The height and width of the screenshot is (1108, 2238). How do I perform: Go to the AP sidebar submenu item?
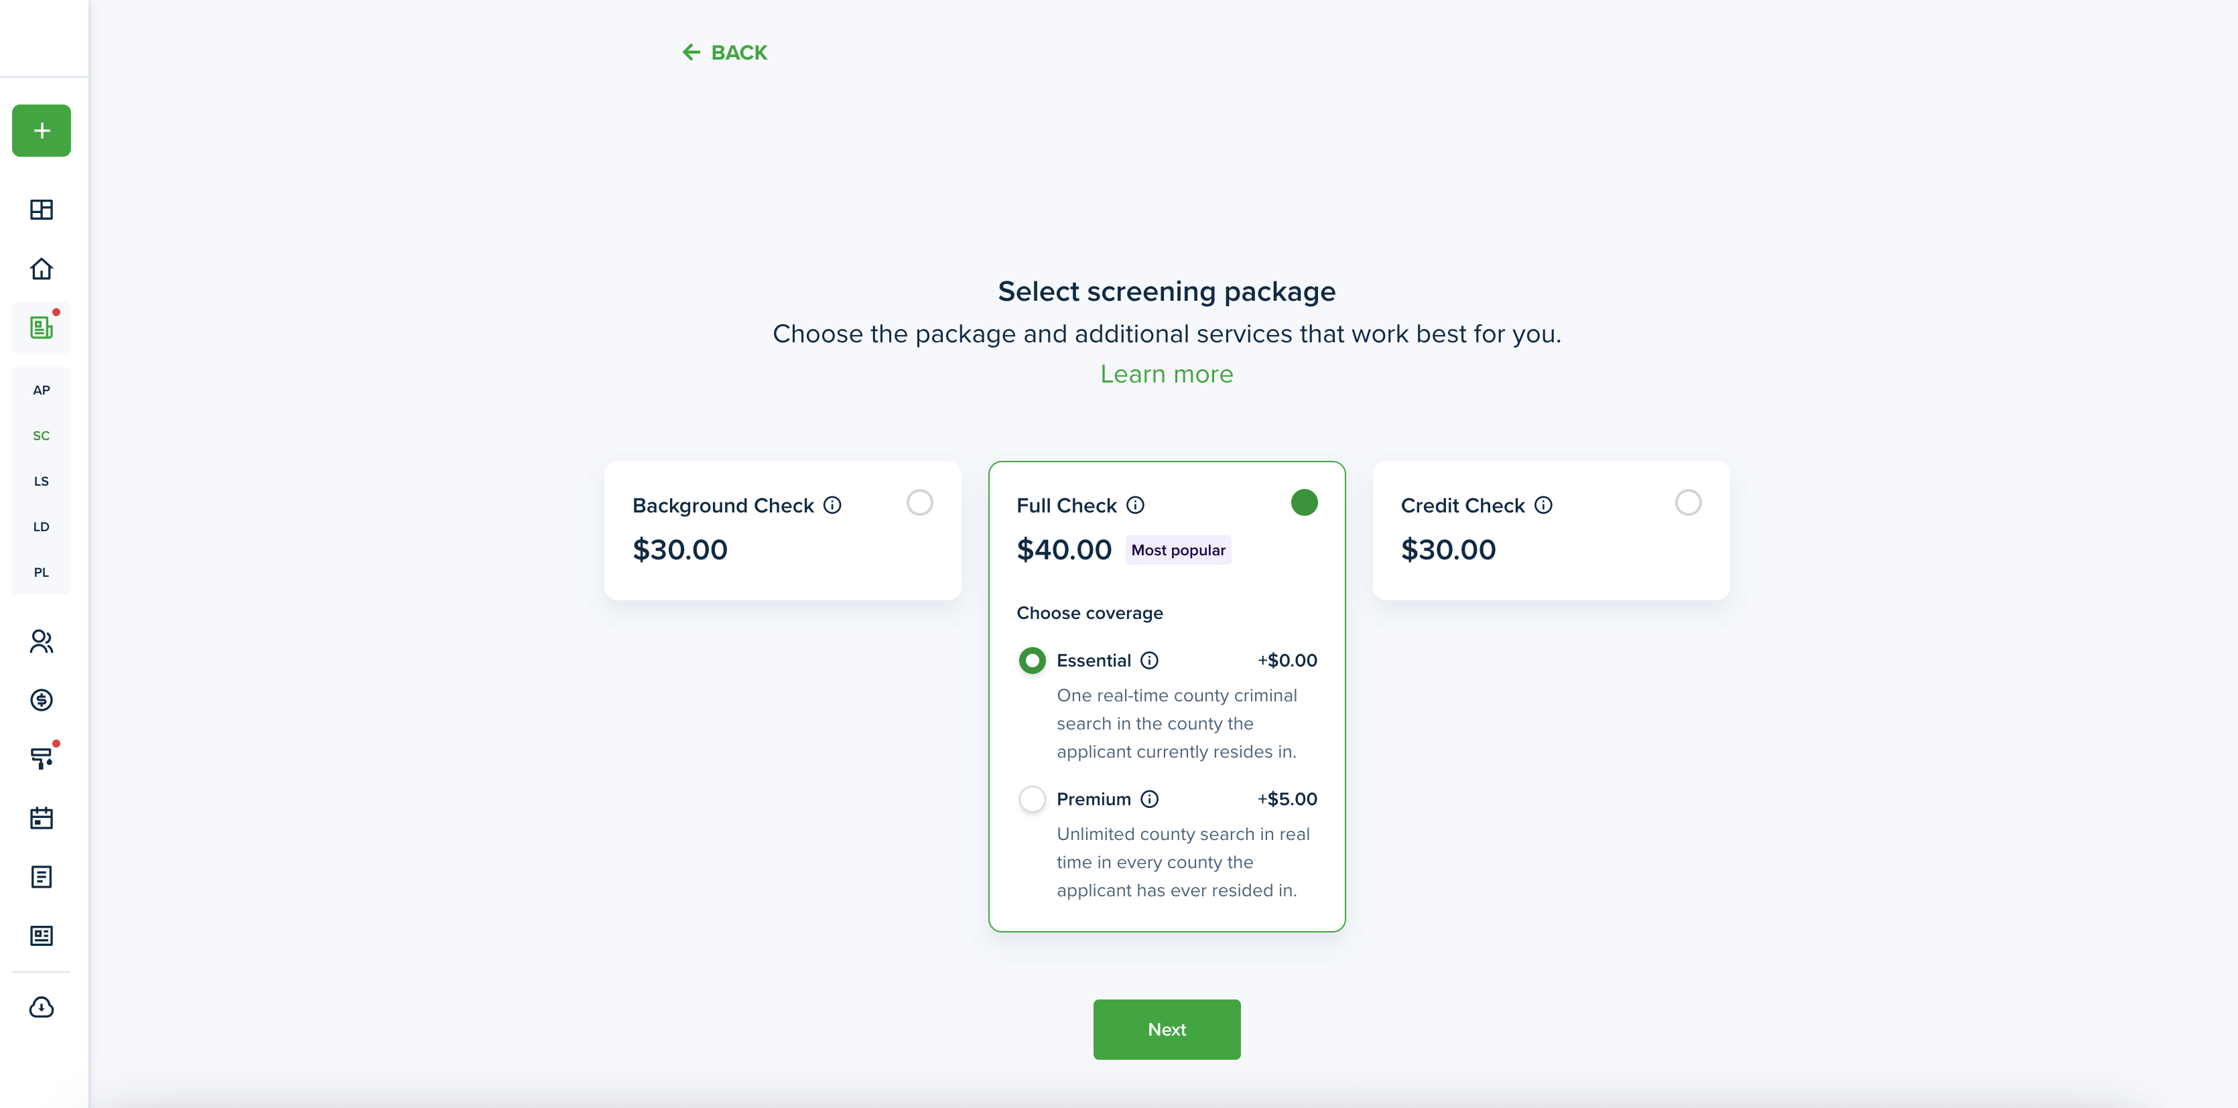42,390
